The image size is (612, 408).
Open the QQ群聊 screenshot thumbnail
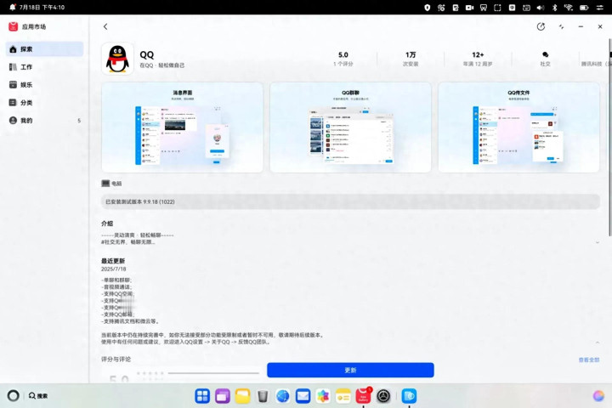point(350,127)
